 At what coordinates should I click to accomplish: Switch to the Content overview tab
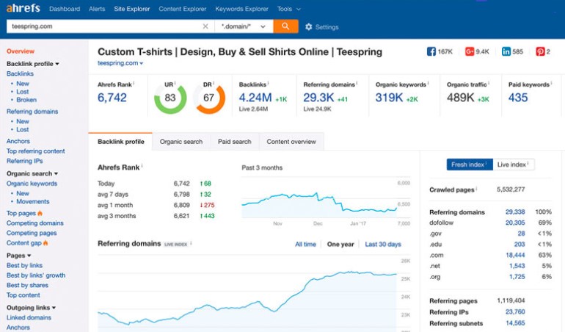[x=291, y=142]
